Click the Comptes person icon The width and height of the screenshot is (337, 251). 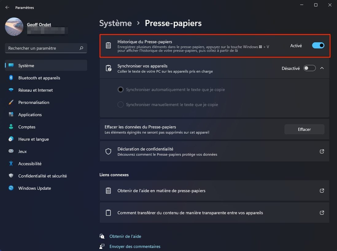(x=11, y=127)
